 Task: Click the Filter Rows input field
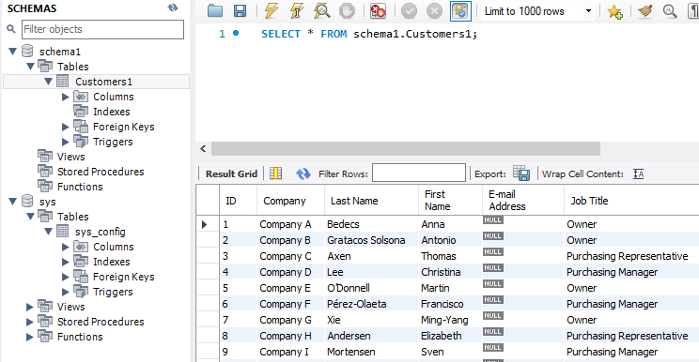(x=419, y=173)
